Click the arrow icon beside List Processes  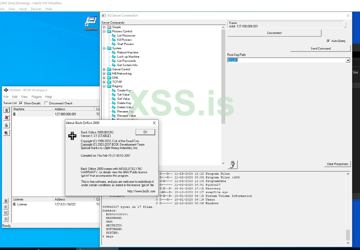114,36
